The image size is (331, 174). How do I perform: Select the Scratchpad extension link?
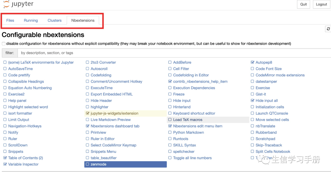coord(265,139)
